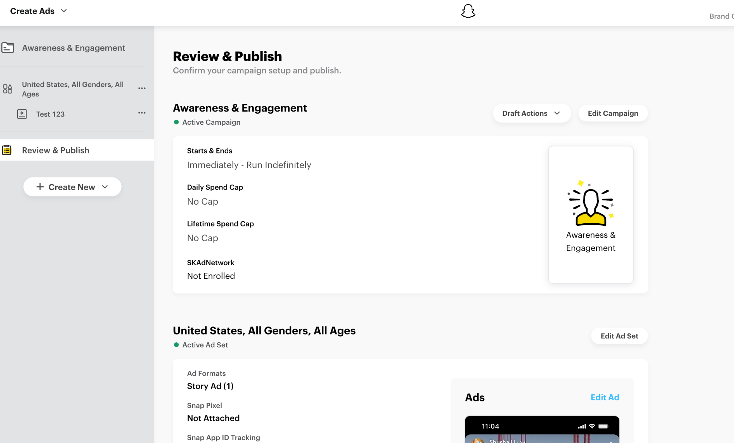The image size is (734, 443).
Task: Click the Brand text in top right
Action: (721, 16)
